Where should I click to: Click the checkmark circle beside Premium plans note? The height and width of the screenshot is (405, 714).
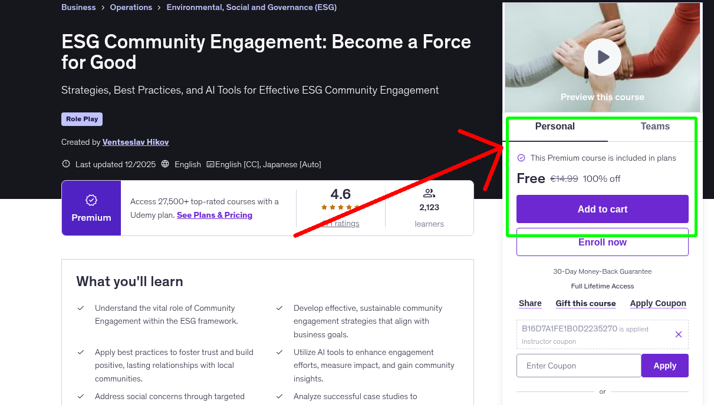pos(521,158)
